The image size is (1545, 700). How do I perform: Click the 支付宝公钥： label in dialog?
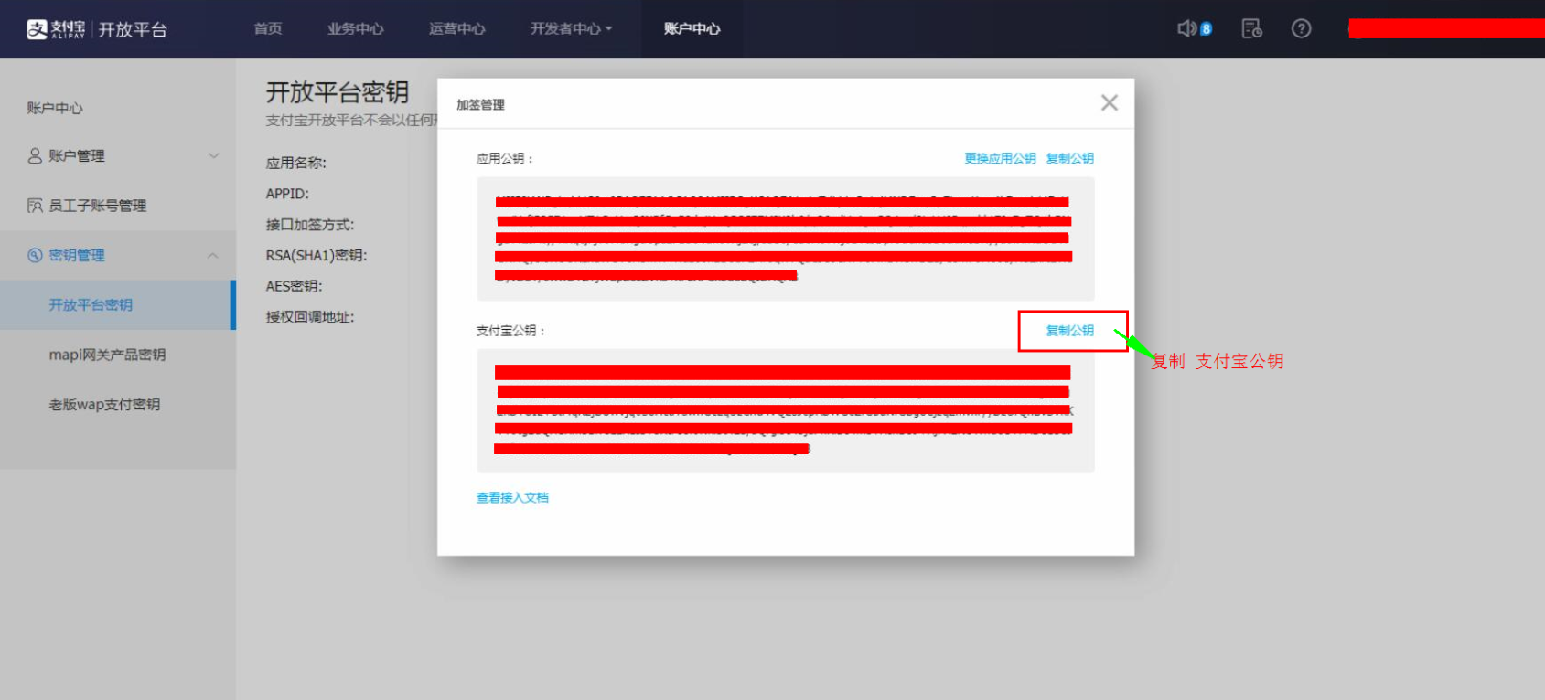511,331
